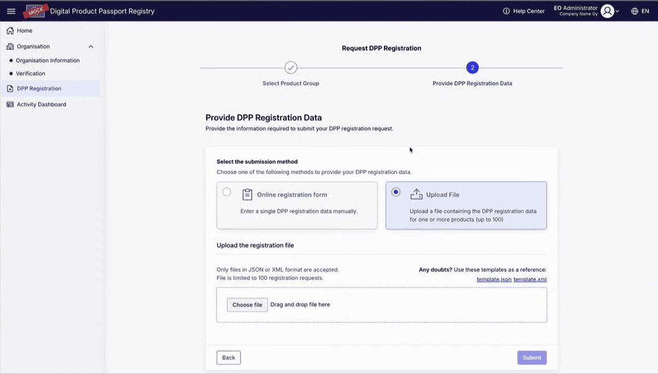Submit the registration request

pos(532,358)
